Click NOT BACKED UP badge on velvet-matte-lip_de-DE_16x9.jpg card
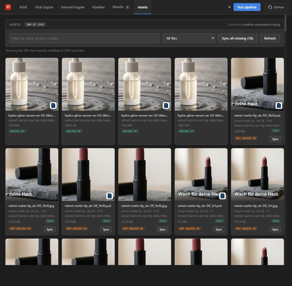The image size is (292, 286). [20, 229]
